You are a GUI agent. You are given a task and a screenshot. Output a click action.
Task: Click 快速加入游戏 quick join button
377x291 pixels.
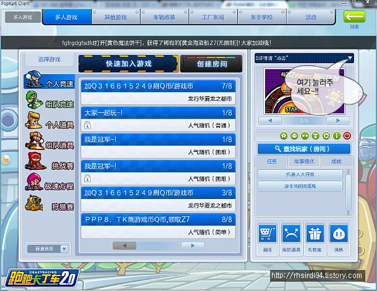(129, 64)
